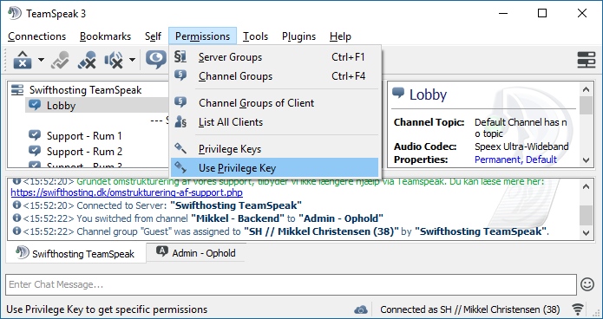This screenshot has width=603, height=319.
Task: Click the Privilege Keys key icon
Action: click(x=180, y=148)
